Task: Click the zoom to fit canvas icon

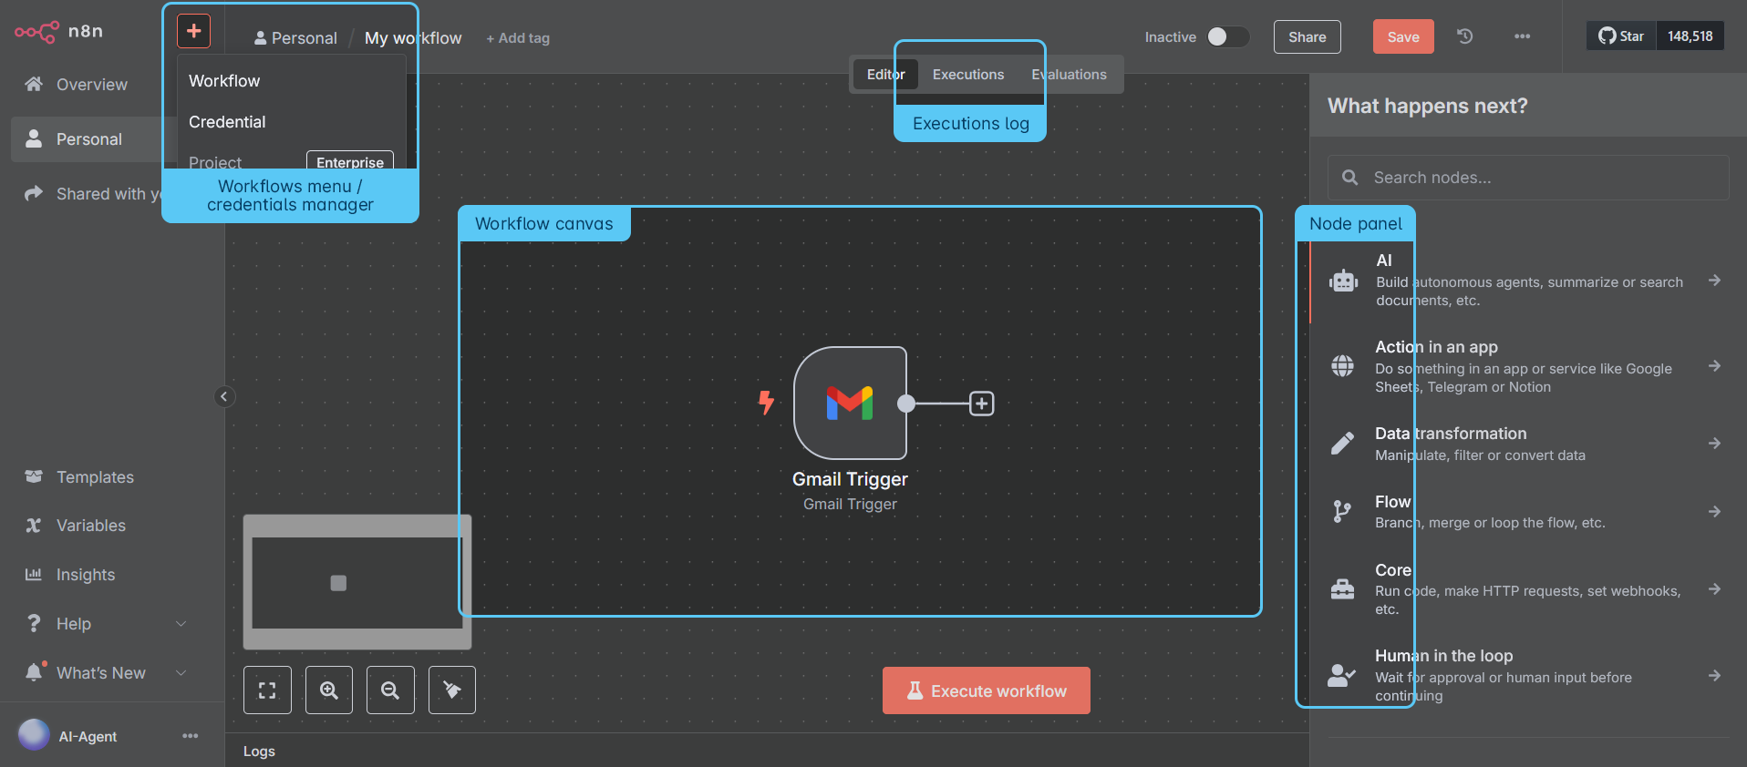Action: [267, 690]
